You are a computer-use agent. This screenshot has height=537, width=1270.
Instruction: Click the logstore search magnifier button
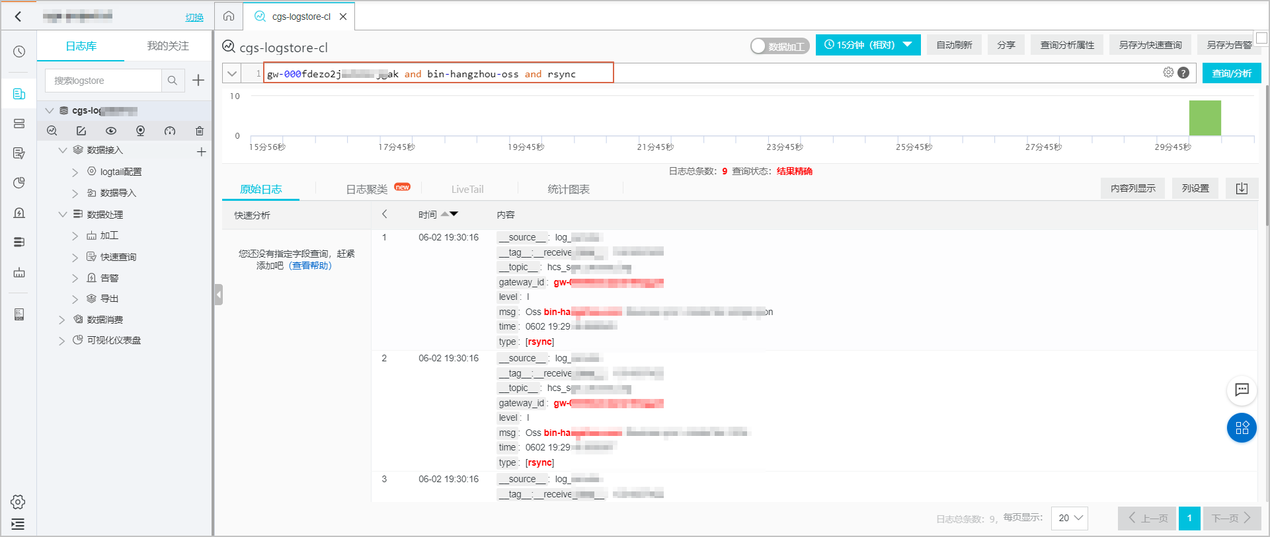coord(173,81)
